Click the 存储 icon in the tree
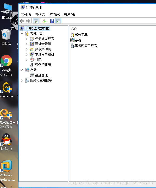This screenshot has width=156, height=188. (x=27, y=70)
